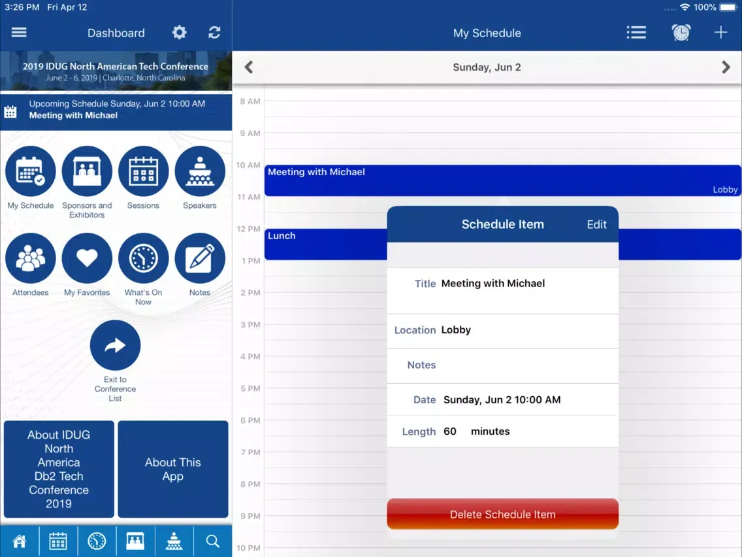Open the Sessions calendar icon
Screen dimensions: 742x557
click(144, 171)
